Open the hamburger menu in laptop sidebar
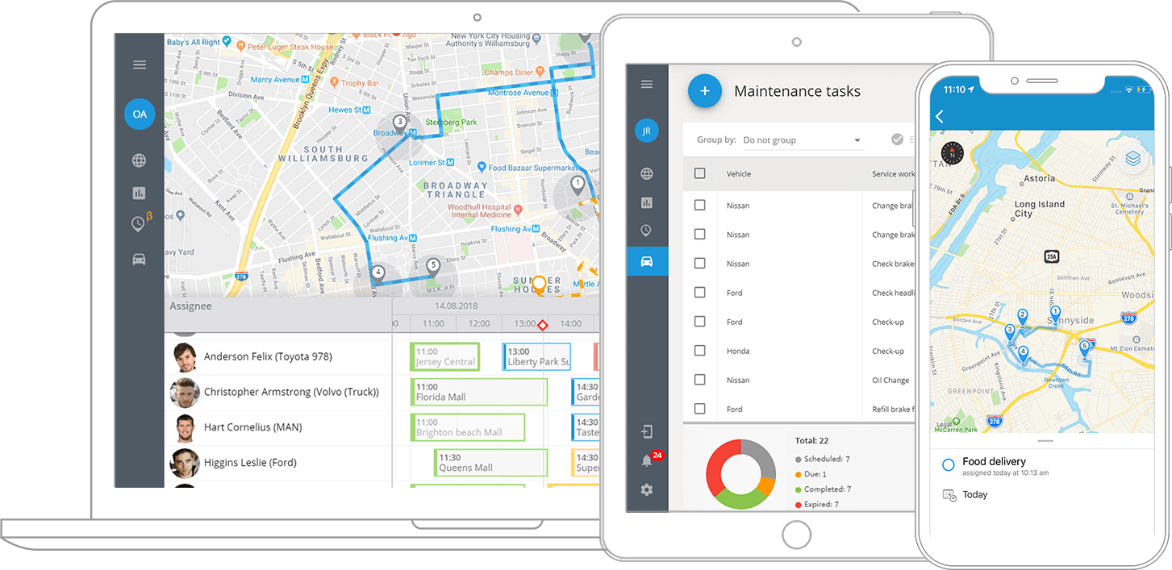Screen dimensions: 1172x570 [x=140, y=65]
